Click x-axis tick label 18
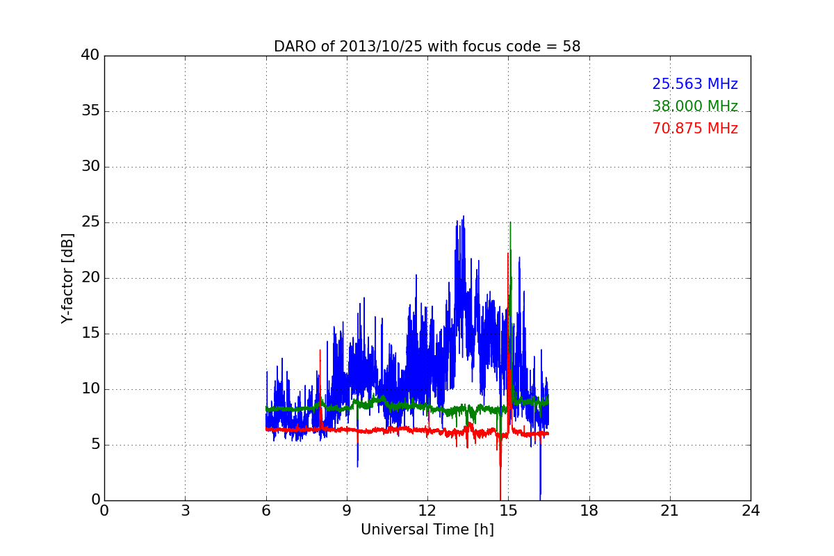Screen dimensions: 834x556 click(x=589, y=511)
